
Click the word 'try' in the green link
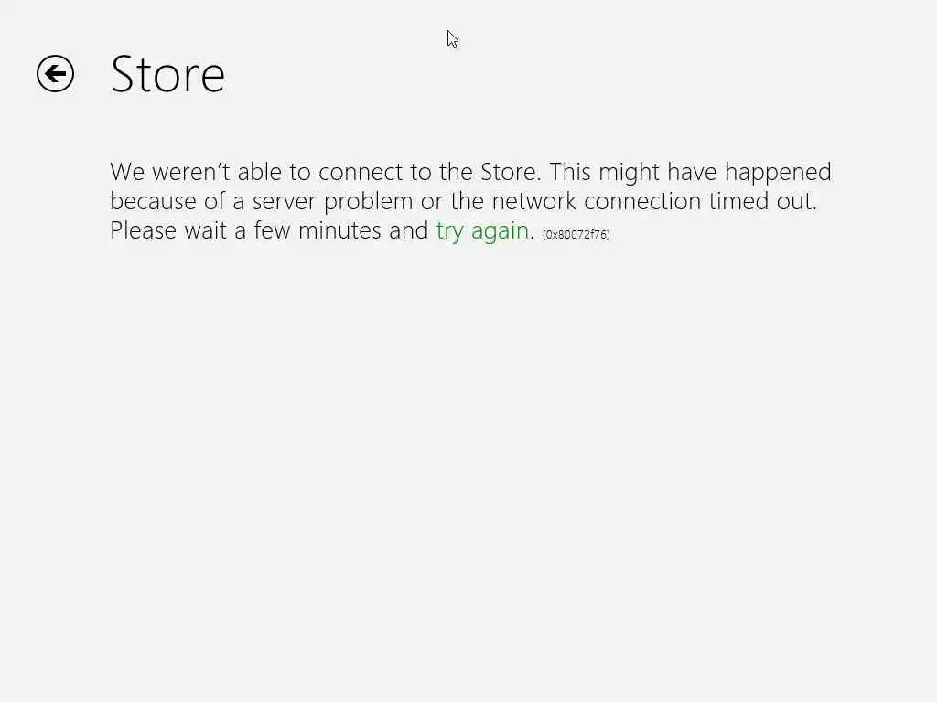(450, 231)
